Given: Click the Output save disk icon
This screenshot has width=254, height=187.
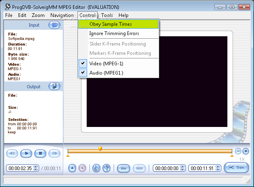Looking at the screenshot, I should click(54, 86).
